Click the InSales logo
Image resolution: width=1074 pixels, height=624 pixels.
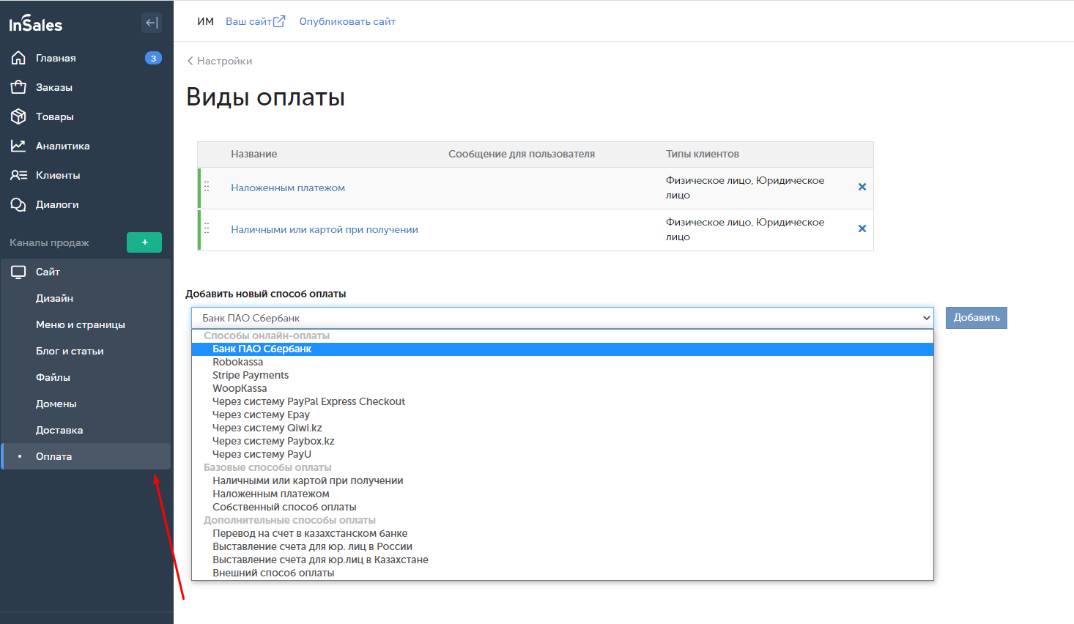36,24
